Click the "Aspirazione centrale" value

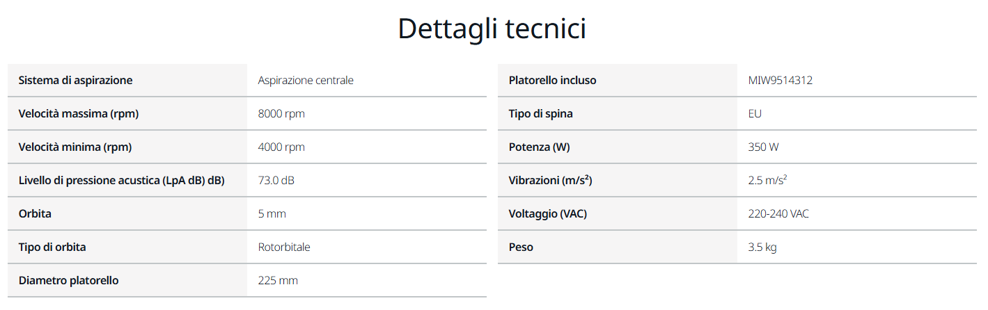(306, 81)
